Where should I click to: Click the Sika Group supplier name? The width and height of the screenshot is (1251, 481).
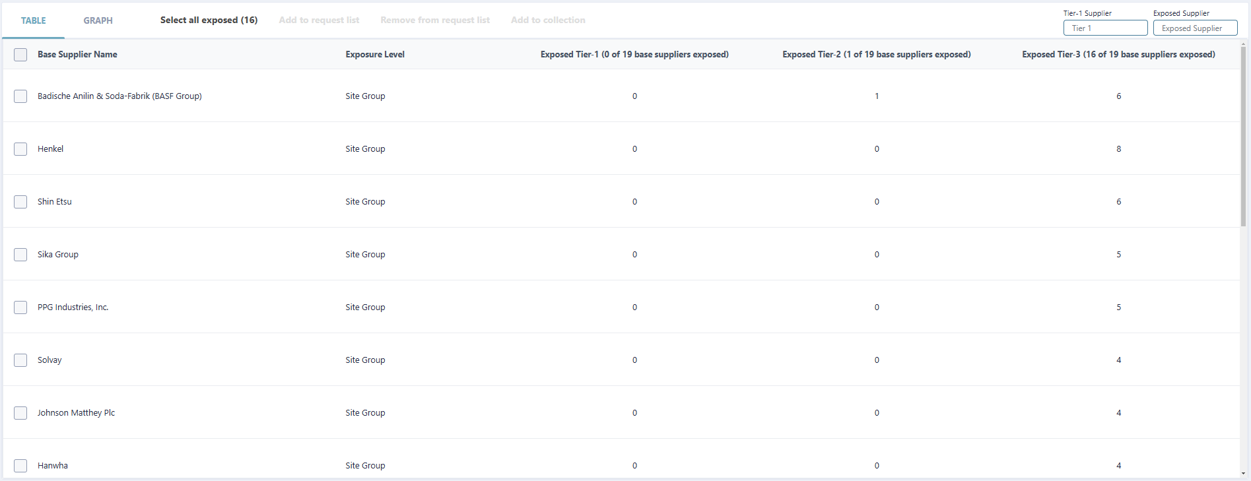tap(57, 254)
